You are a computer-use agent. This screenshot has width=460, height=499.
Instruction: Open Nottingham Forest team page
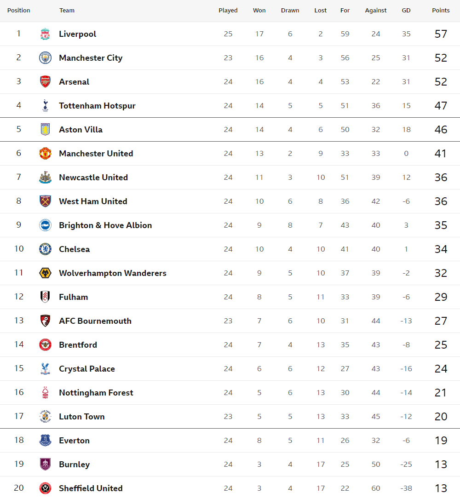(x=96, y=393)
